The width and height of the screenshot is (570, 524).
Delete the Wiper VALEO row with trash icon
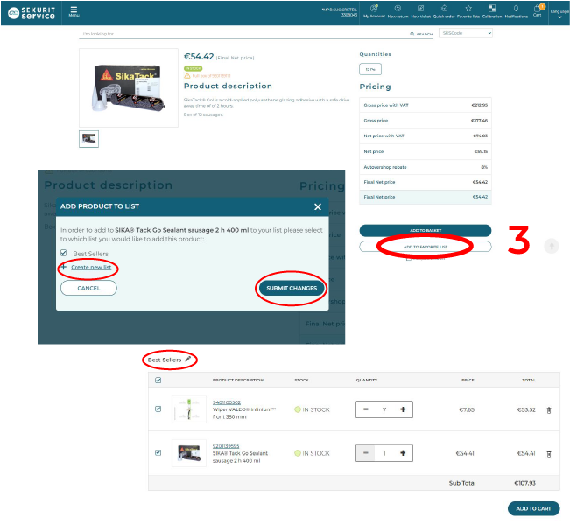[x=549, y=409]
